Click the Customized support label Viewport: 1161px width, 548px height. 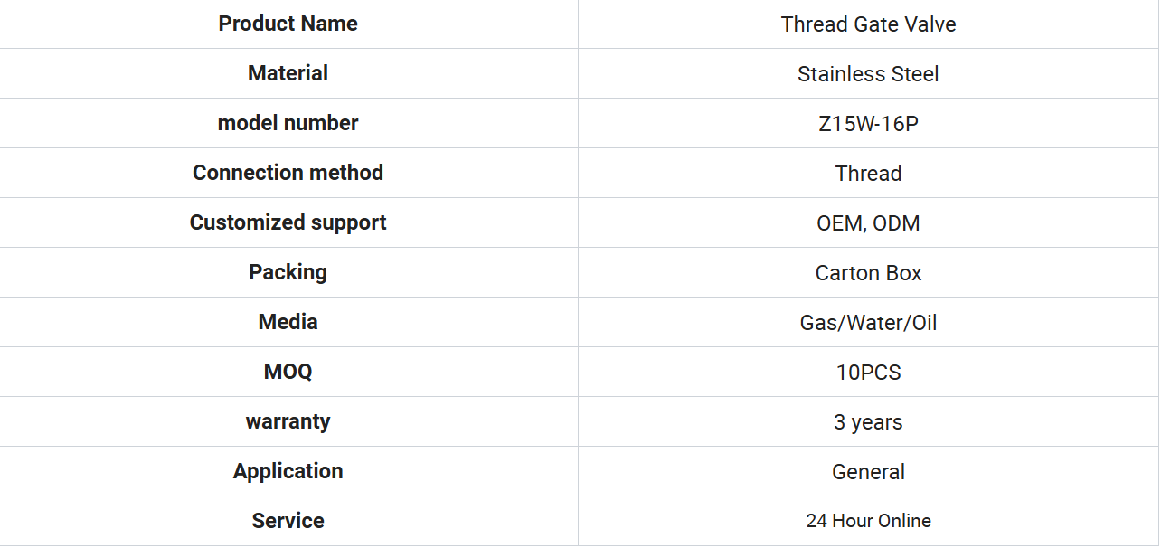(288, 222)
